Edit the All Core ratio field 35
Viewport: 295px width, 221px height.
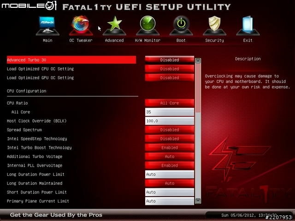(x=170, y=112)
